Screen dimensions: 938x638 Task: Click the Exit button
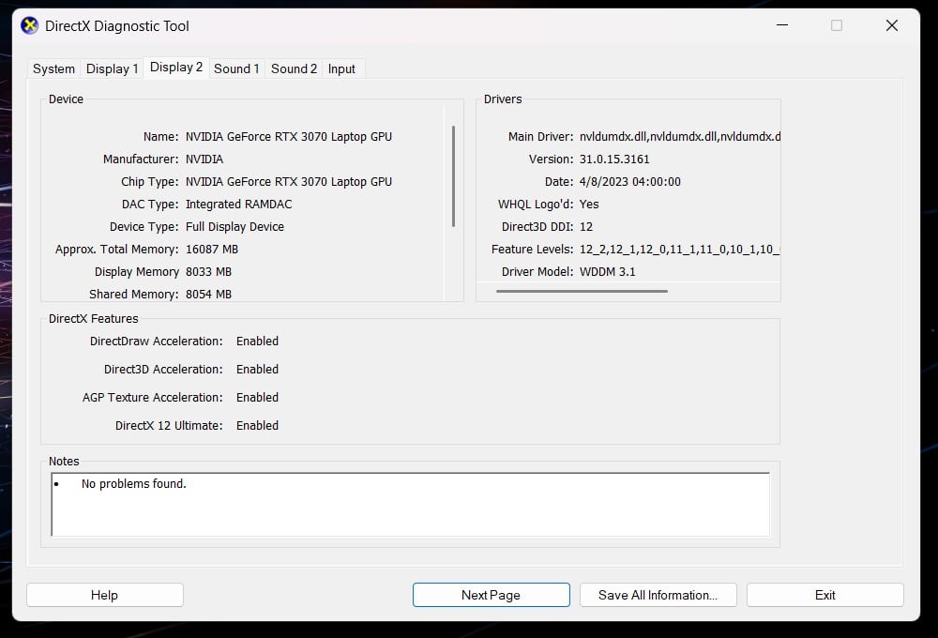coord(825,595)
